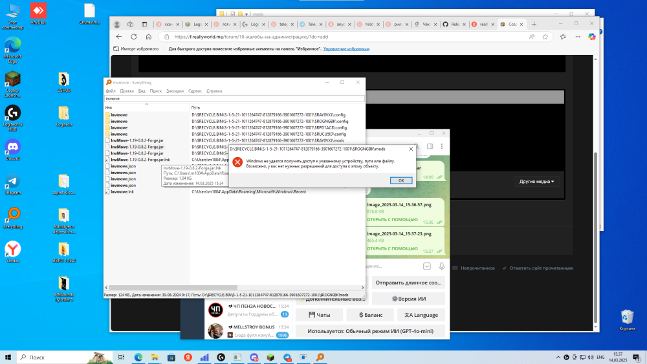
Task: Click the Версия ИИ bot button
Action: (408, 299)
